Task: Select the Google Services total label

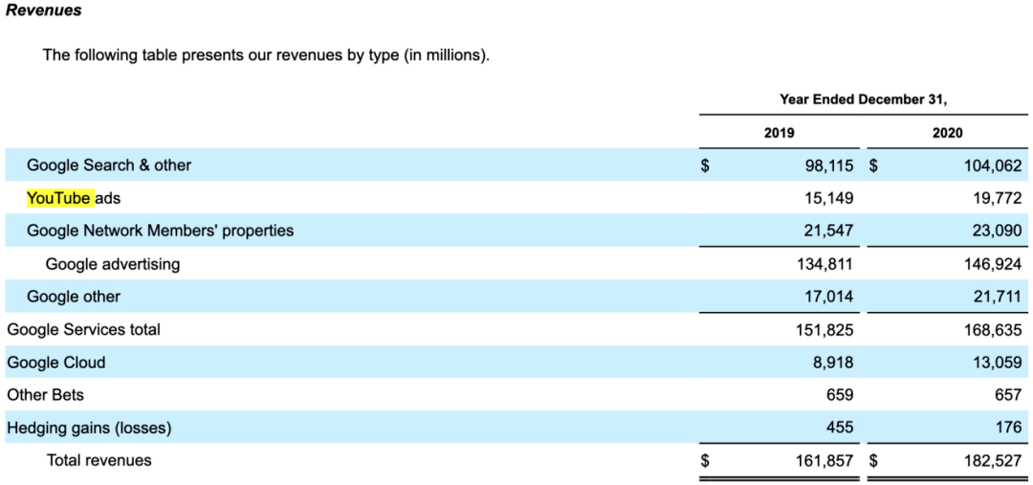Action: (x=83, y=330)
